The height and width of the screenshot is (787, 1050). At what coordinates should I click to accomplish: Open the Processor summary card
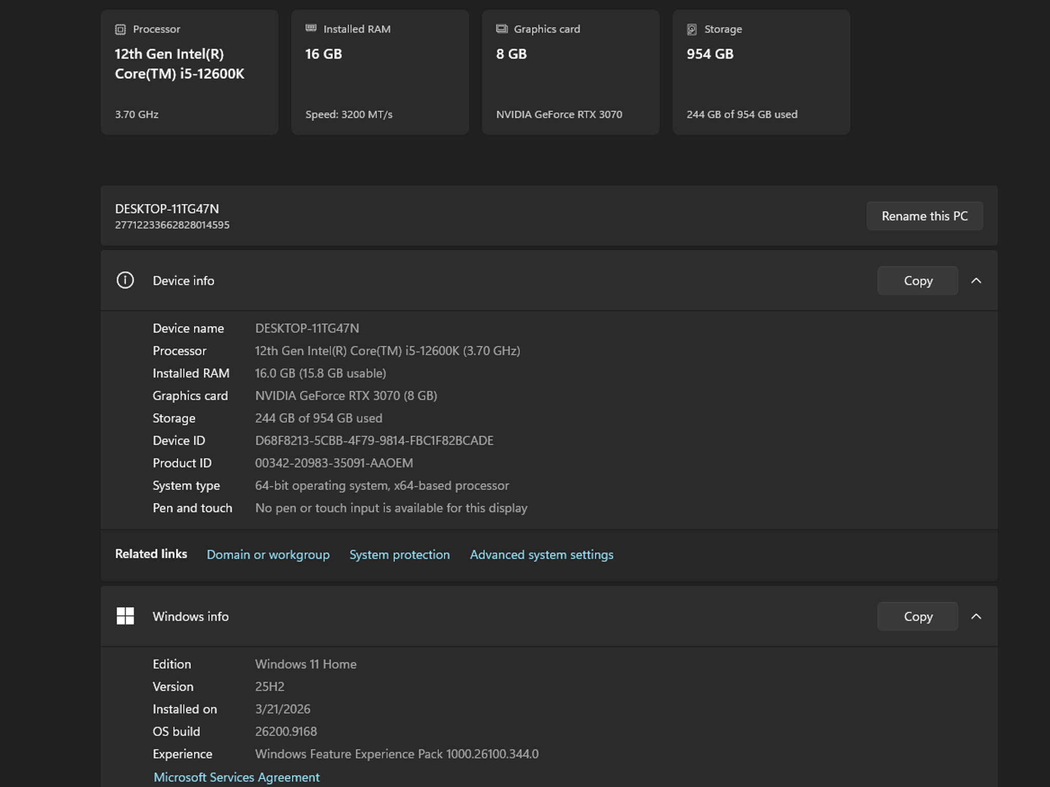point(190,72)
